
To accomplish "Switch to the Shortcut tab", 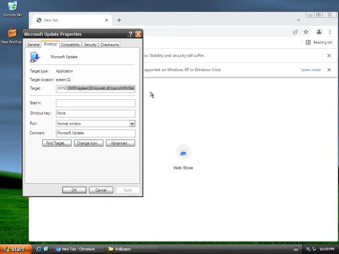I will (x=50, y=44).
